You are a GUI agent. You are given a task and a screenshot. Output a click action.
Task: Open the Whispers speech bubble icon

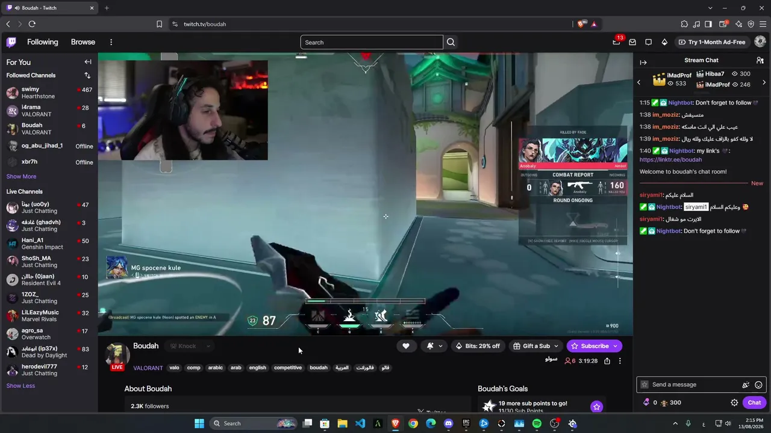(x=648, y=42)
